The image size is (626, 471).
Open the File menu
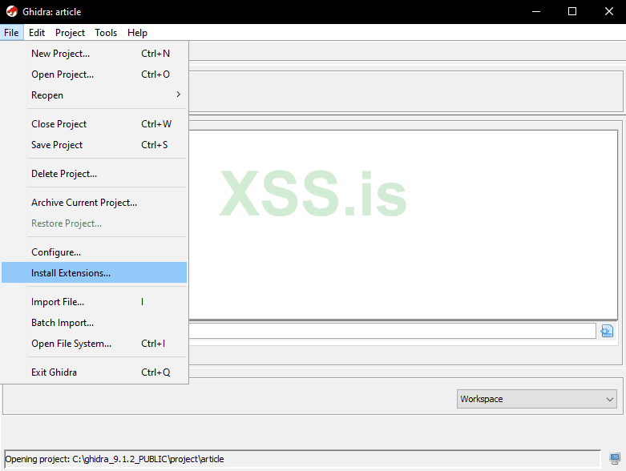[x=11, y=33]
